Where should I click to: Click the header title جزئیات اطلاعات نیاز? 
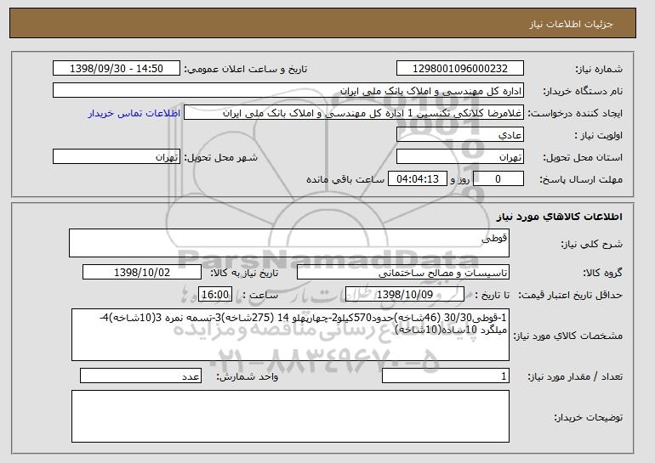tap(571, 24)
